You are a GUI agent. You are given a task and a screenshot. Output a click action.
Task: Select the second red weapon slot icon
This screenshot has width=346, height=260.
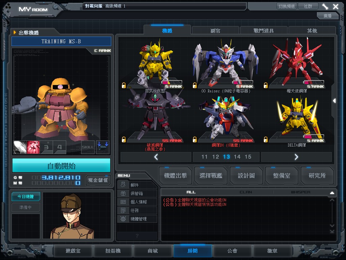point(33,147)
